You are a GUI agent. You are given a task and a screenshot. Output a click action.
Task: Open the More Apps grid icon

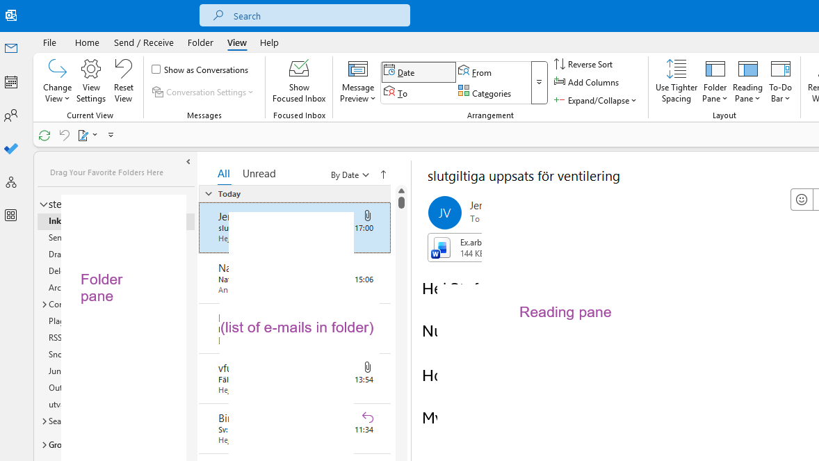coord(11,216)
